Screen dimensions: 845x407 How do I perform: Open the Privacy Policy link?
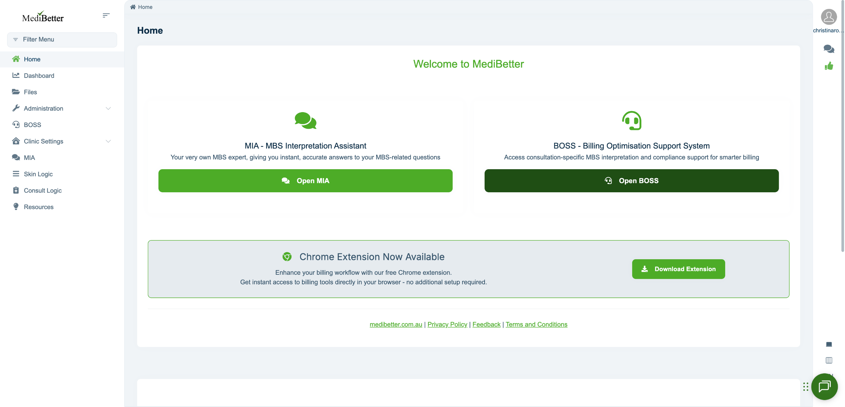click(x=447, y=325)
